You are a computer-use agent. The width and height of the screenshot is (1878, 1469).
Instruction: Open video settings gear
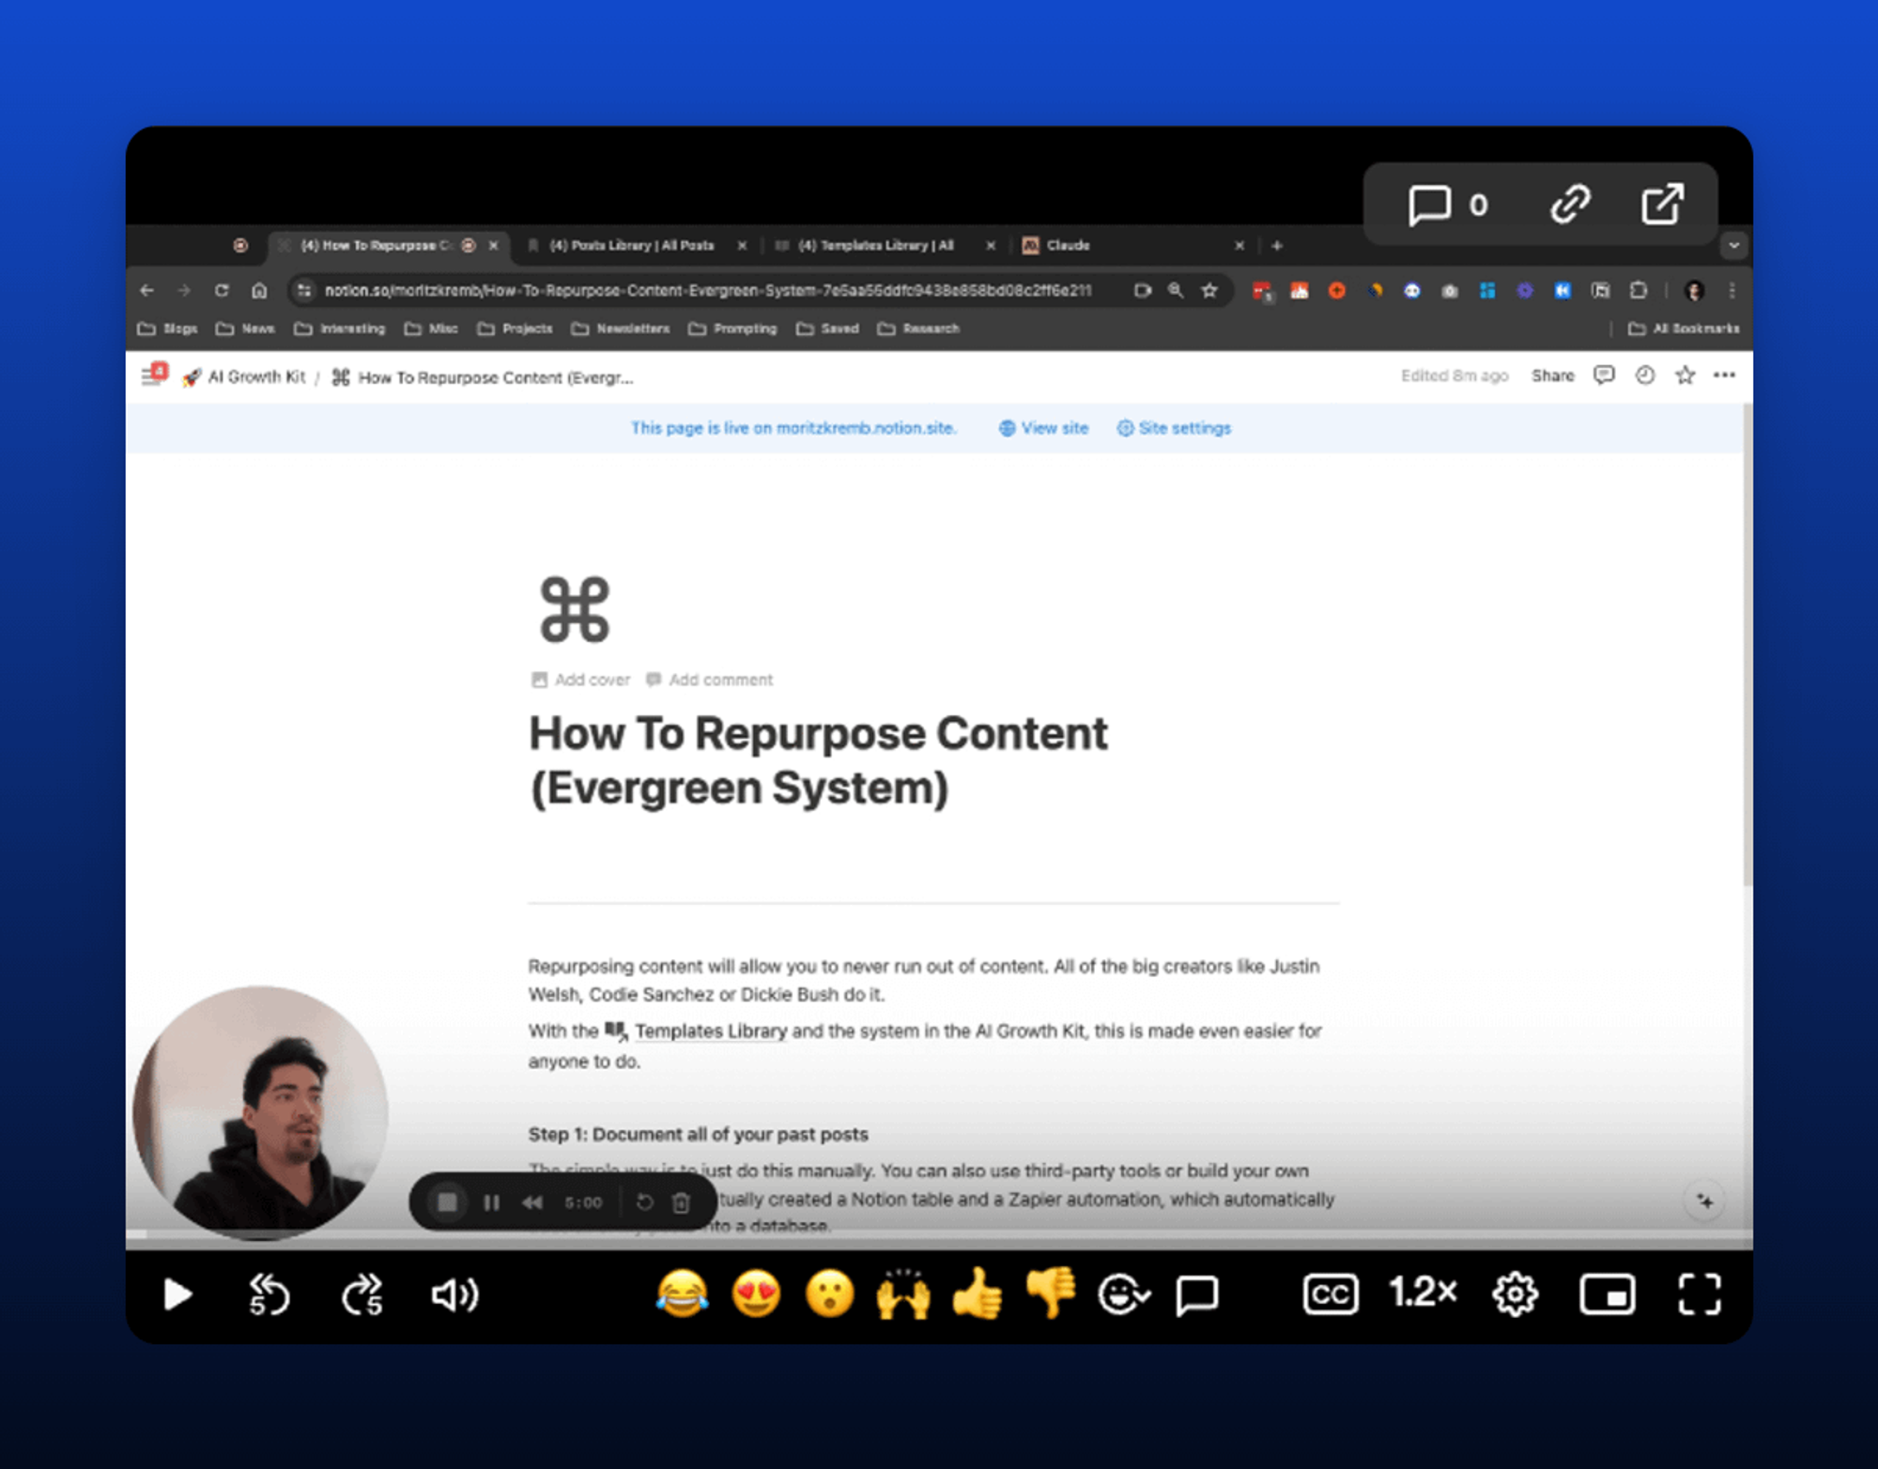(1515, 1294)
